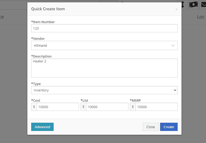This screenshot has height=143, width=206.
Task: Select the Cost amount input
Action: pos(58,107)
